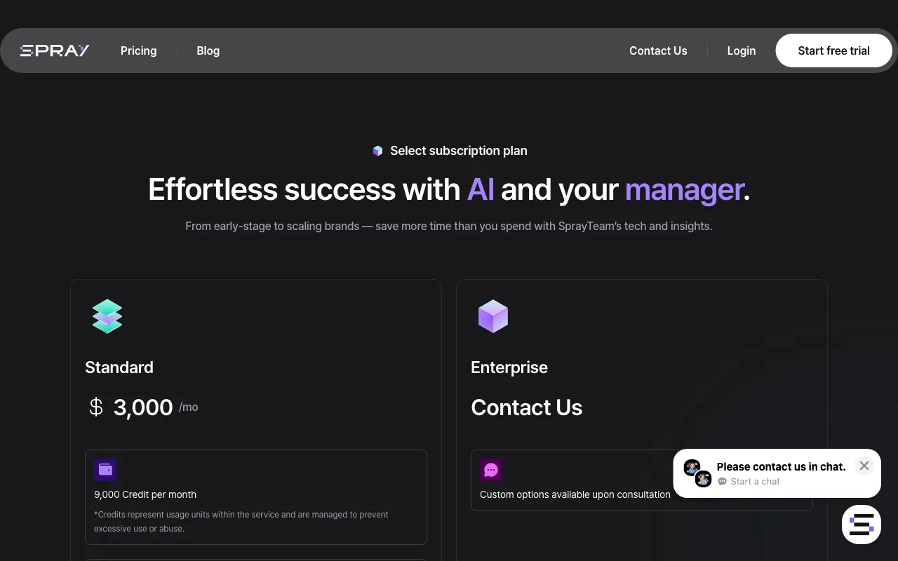Go to the Blog menu item
The image size is (898, 561).
(x=208, y=50)
